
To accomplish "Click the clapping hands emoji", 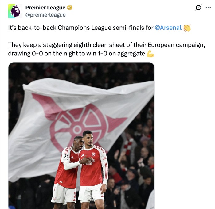I will coord(187,28).
